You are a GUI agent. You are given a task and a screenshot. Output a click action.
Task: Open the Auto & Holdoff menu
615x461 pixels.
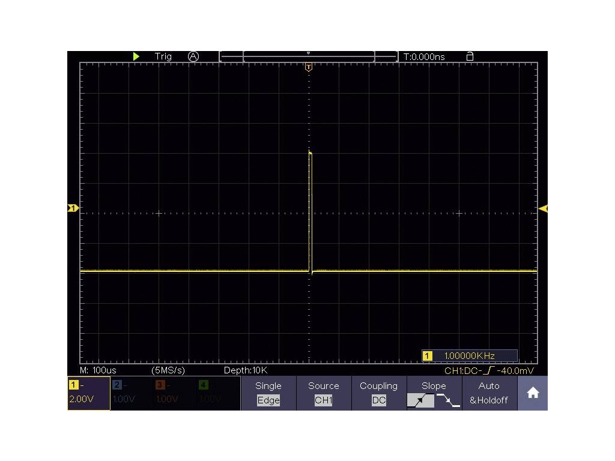[489, 393]
